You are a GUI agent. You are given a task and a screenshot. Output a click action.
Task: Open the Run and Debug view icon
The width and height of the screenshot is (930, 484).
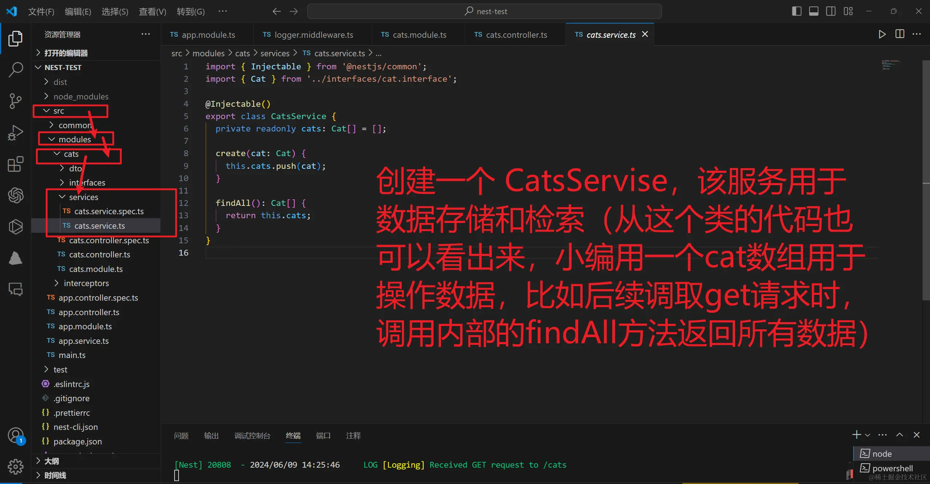[15, 132]
